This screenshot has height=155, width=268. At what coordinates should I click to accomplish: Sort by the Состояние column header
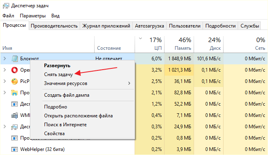pos(114,44)
